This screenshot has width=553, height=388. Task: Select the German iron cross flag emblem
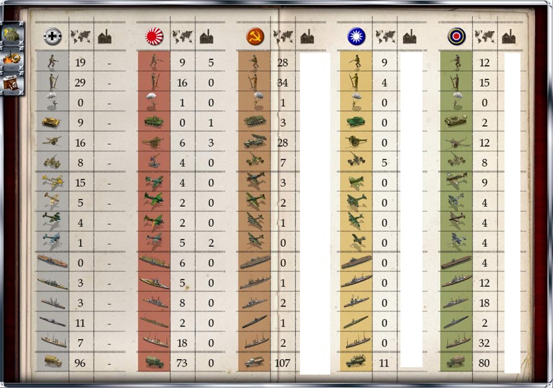click(x=53, y=36)
